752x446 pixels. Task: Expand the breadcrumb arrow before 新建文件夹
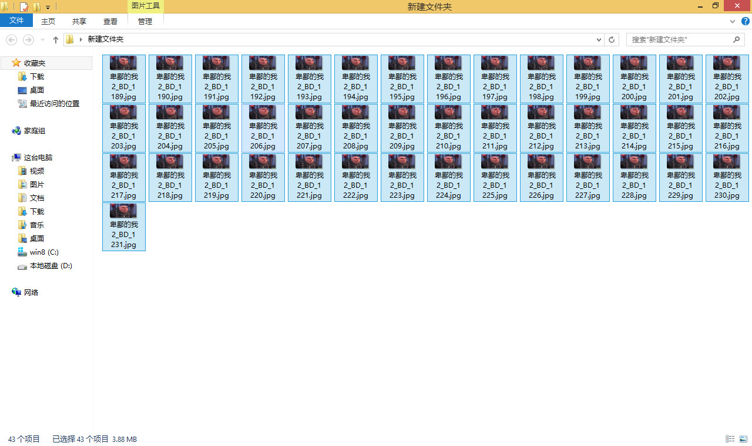tap(80, 40)
